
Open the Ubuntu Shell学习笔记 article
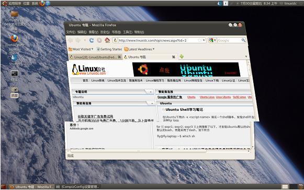[184, 110]
